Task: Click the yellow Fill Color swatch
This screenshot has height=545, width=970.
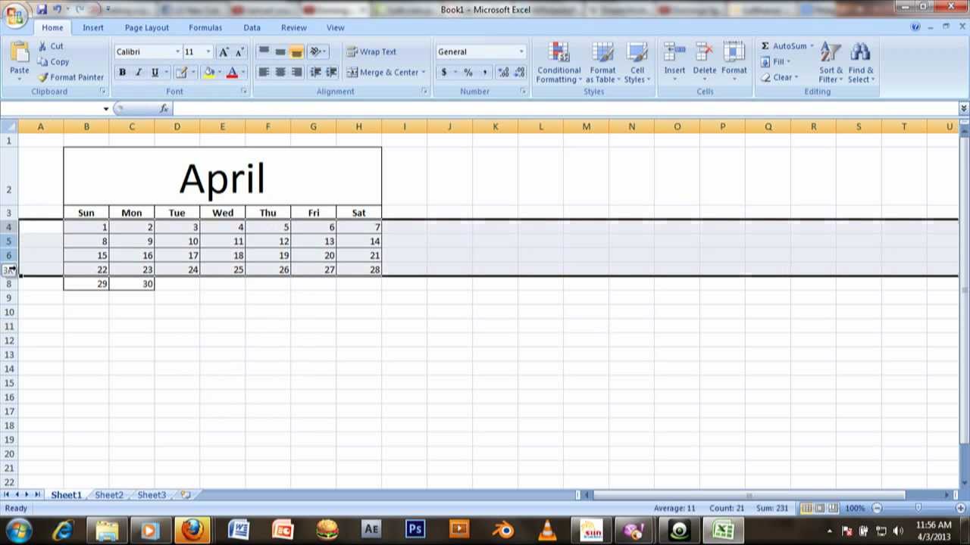Action: 208,73
